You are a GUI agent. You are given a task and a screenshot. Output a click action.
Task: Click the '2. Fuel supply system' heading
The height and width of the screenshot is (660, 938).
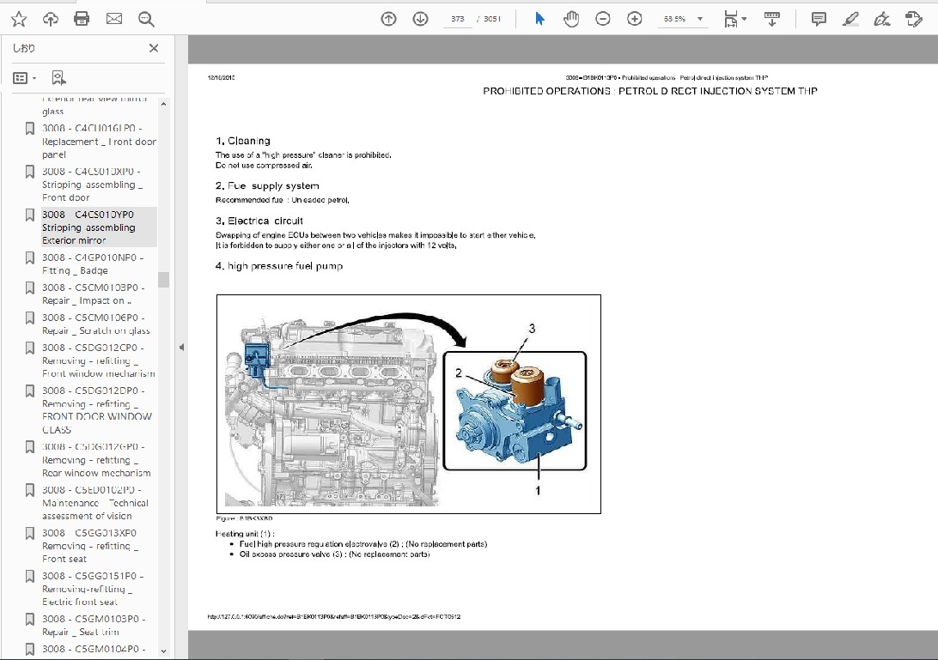pyautogui.click(x=267, y=186)
